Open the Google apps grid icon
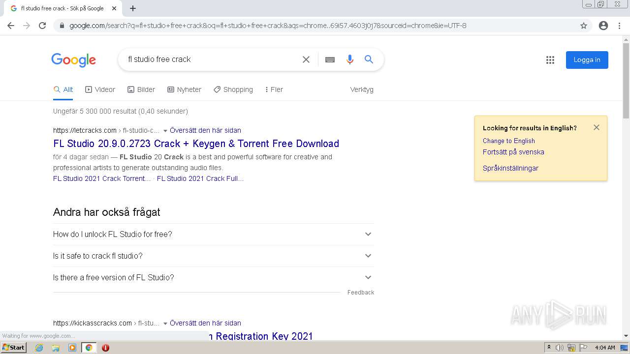630x354 pixels. [550, 60]
